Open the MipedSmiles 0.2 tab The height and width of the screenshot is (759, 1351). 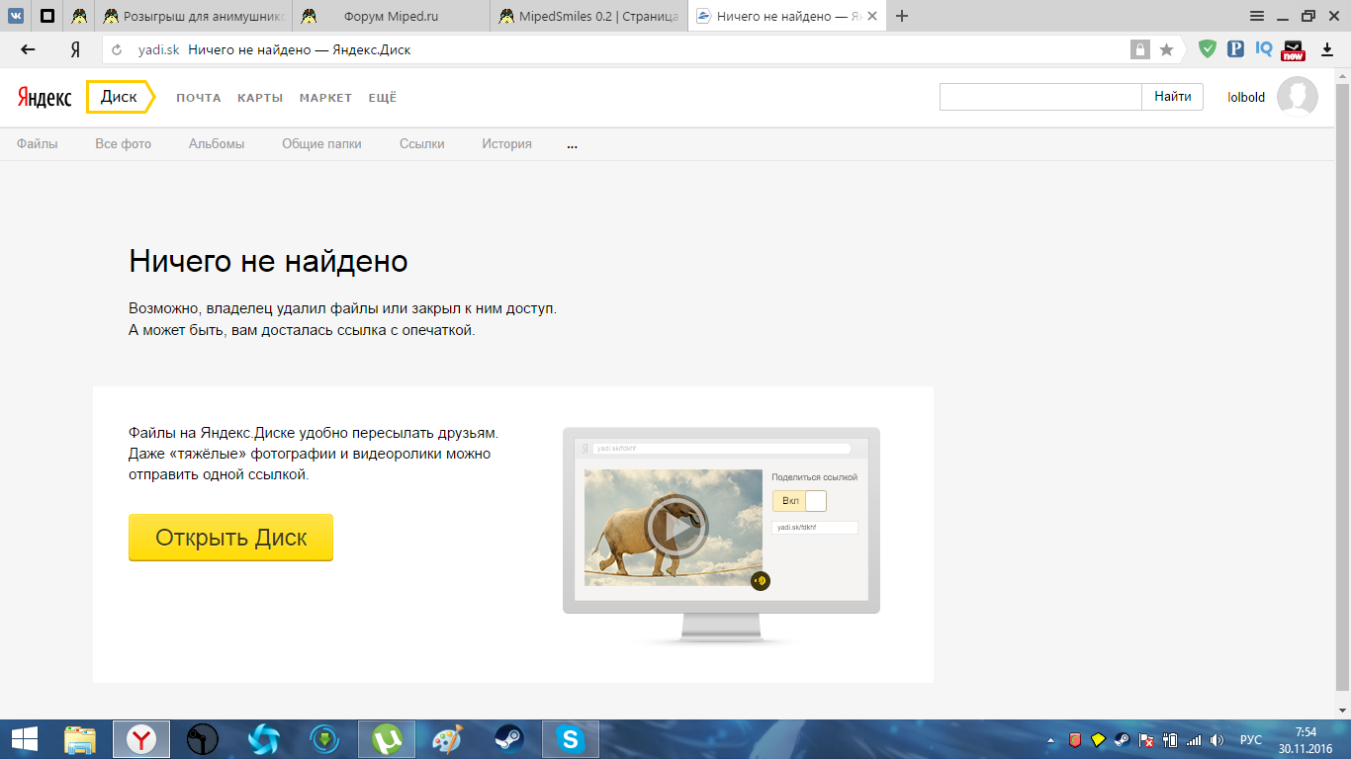tap(588, 16)
